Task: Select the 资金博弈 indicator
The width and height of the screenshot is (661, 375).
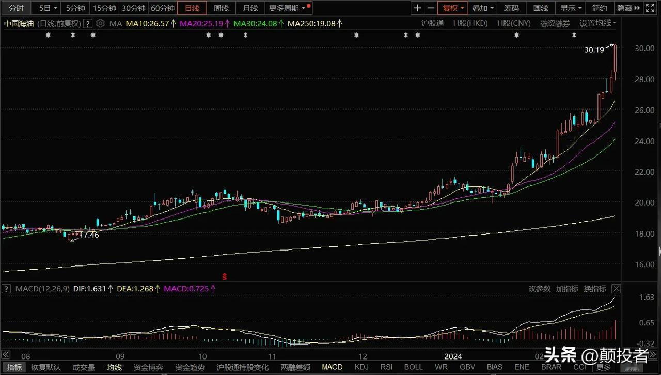Action: (148, 368)
